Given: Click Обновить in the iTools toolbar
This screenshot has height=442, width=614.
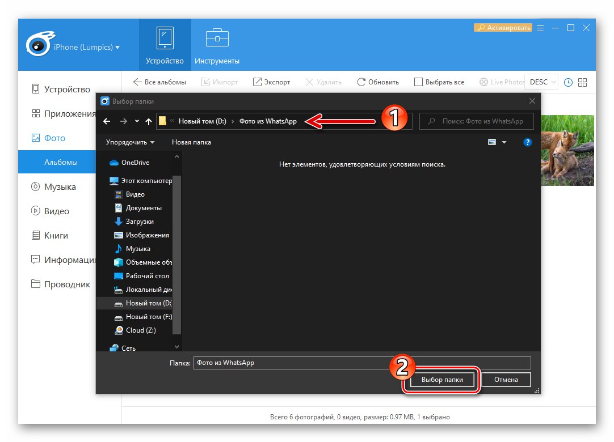Looking at the screenshot, I should 378,82.
